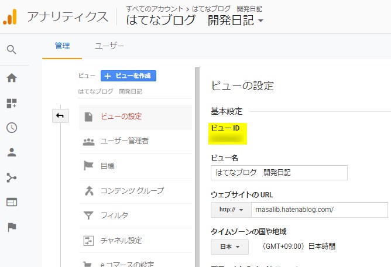Select フィルタ menu item

135,215
